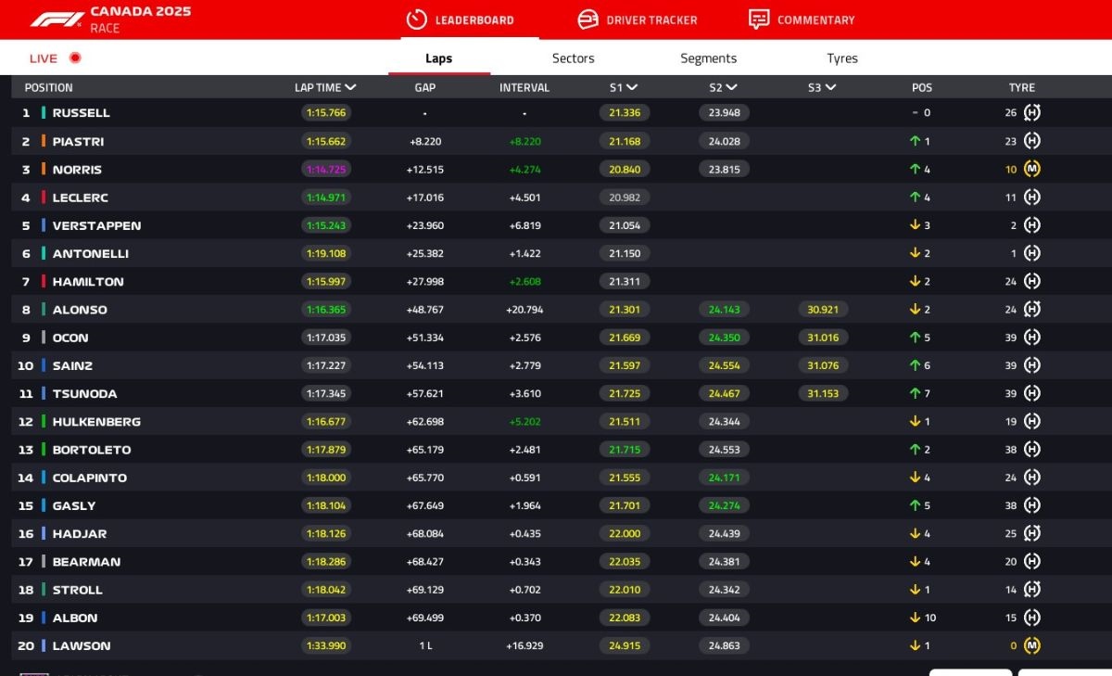Click the F1 logo in header
Screen dimensions: 1112x676
pyautogui.click(x=57, y=19)
